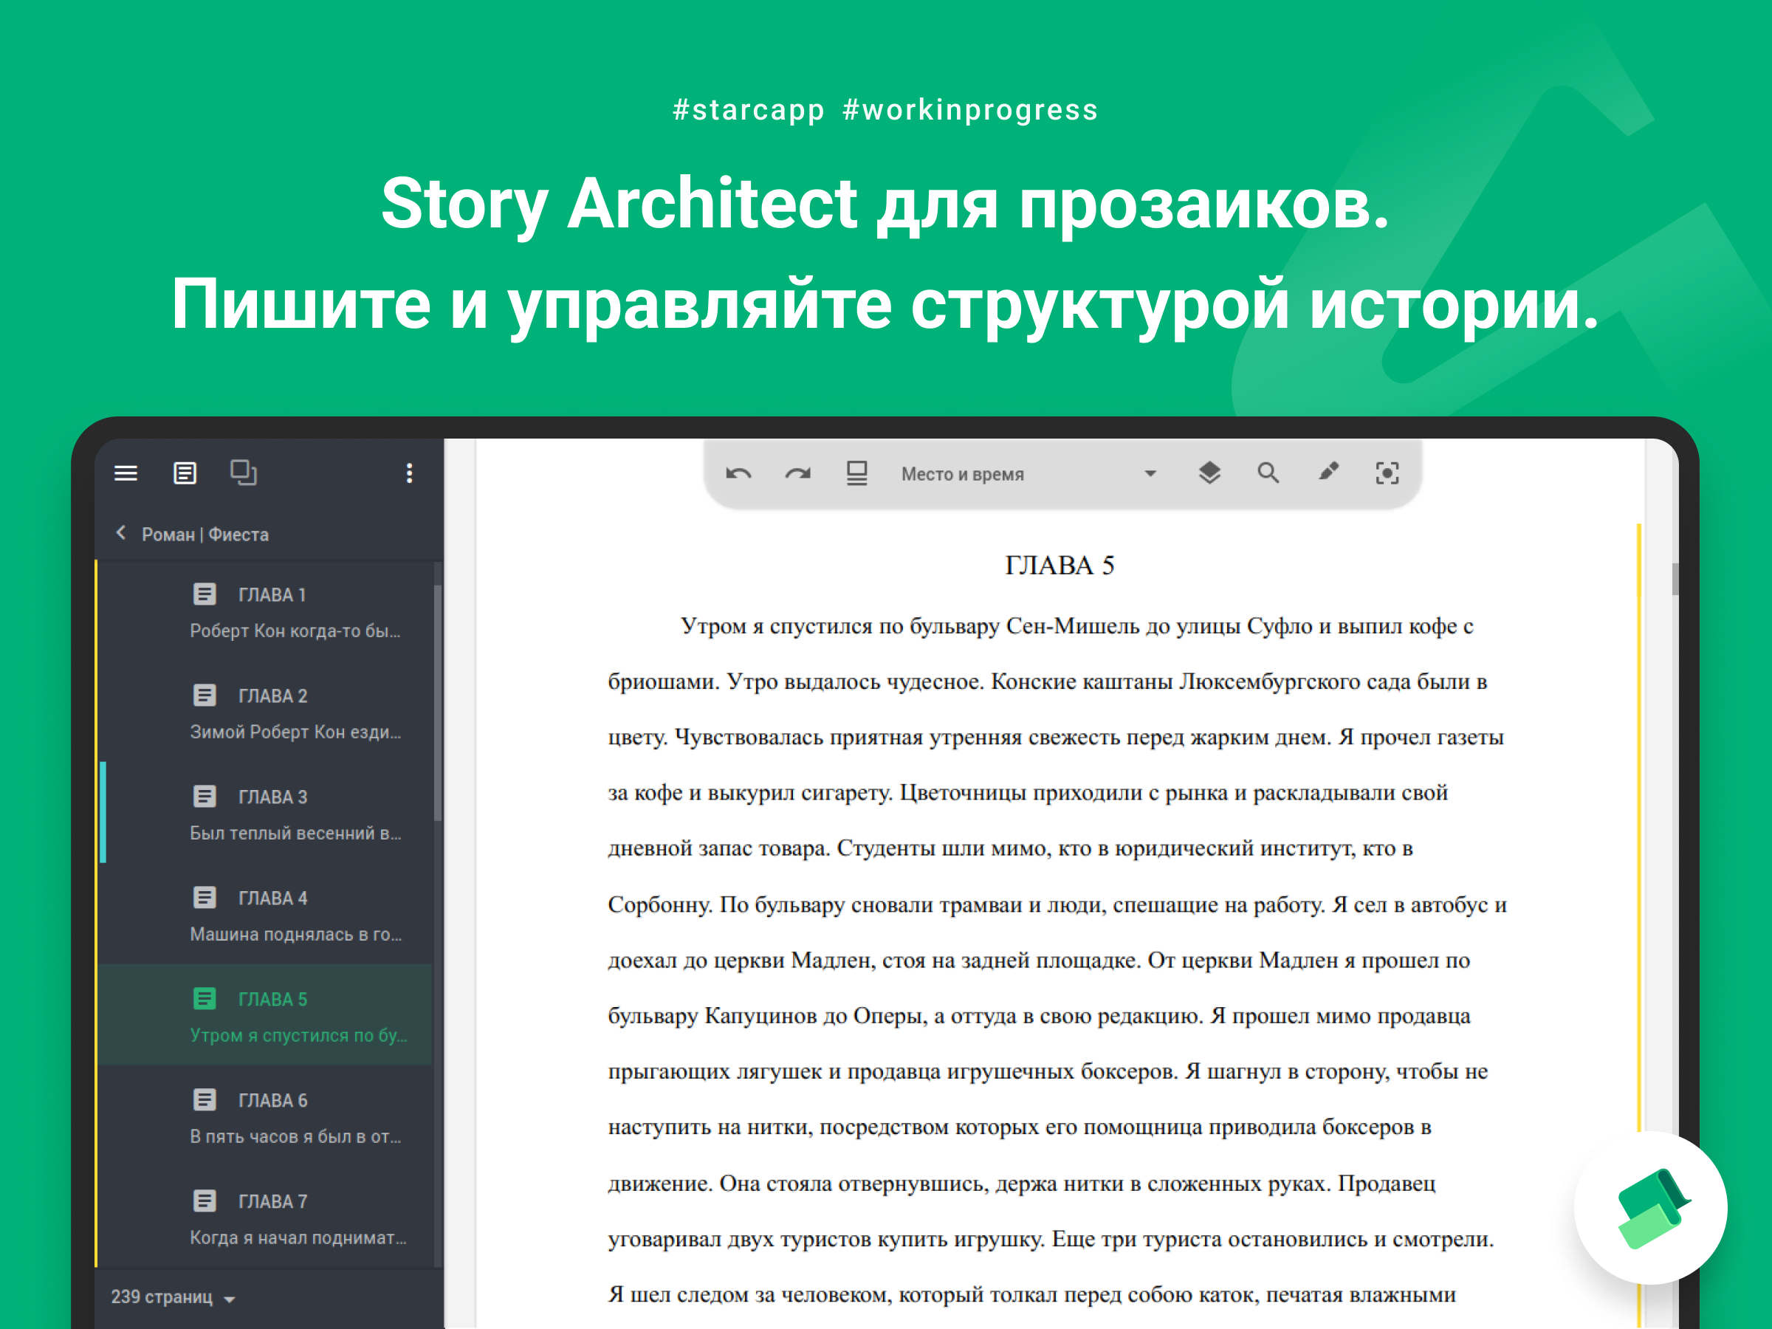
Task: Open the hamburger main menu
Action: (x=126, y=473)
